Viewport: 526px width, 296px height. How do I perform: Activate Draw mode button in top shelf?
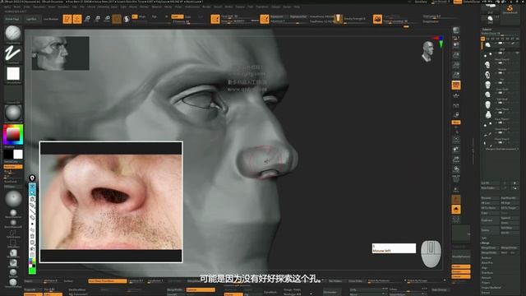[77, 19]
